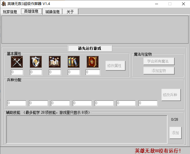This screenshot has height=154, width=190.
Task: Click the 添加 skill button
Action: point(175,133)
